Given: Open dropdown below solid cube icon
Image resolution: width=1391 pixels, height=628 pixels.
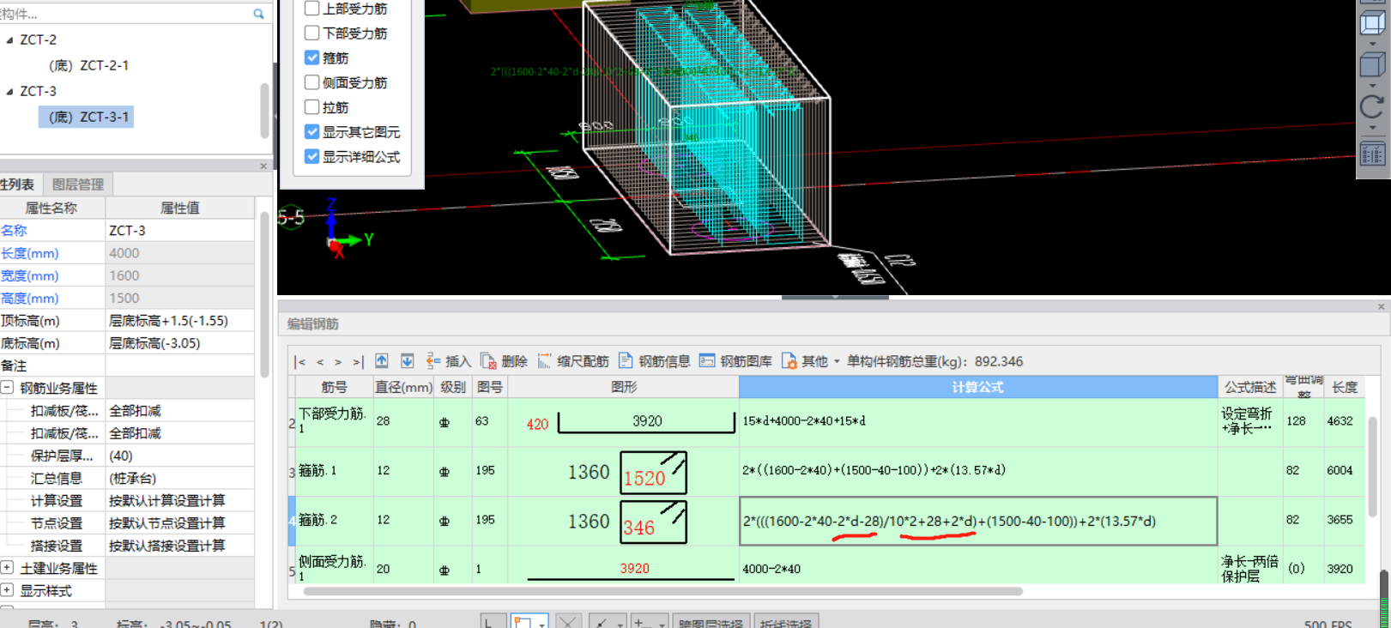Looking at the screenshot, I should point(1372,85).
